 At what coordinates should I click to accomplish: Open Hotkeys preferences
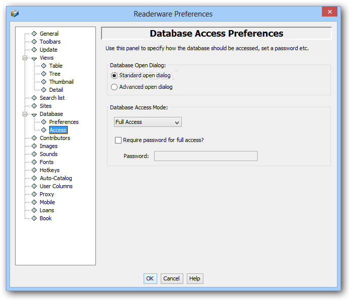50,170
